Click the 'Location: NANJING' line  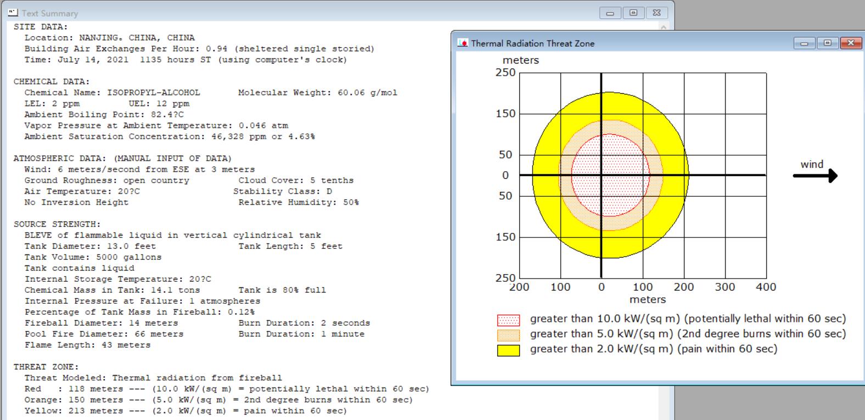[x=109, y=38]
